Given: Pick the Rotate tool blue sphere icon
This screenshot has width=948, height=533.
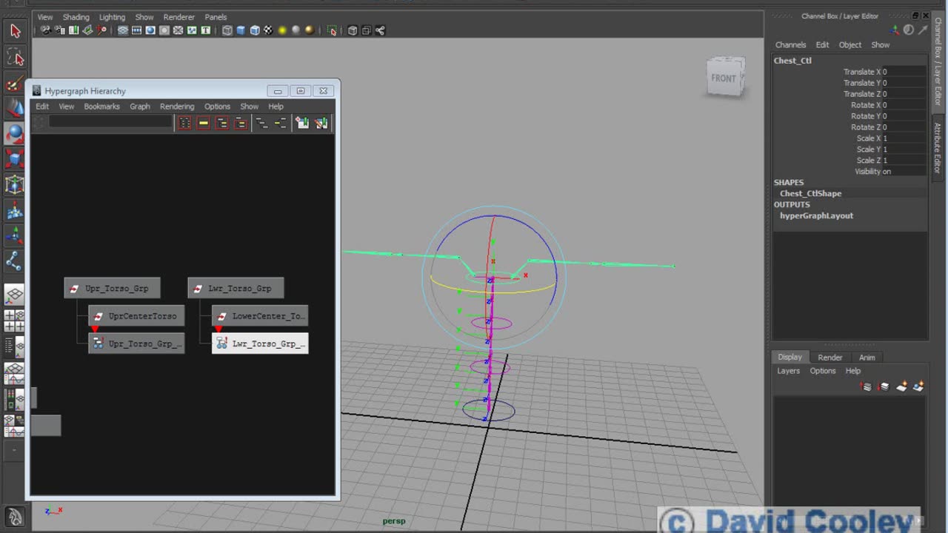Looking at the screenshot, I should tap(15, 134).
